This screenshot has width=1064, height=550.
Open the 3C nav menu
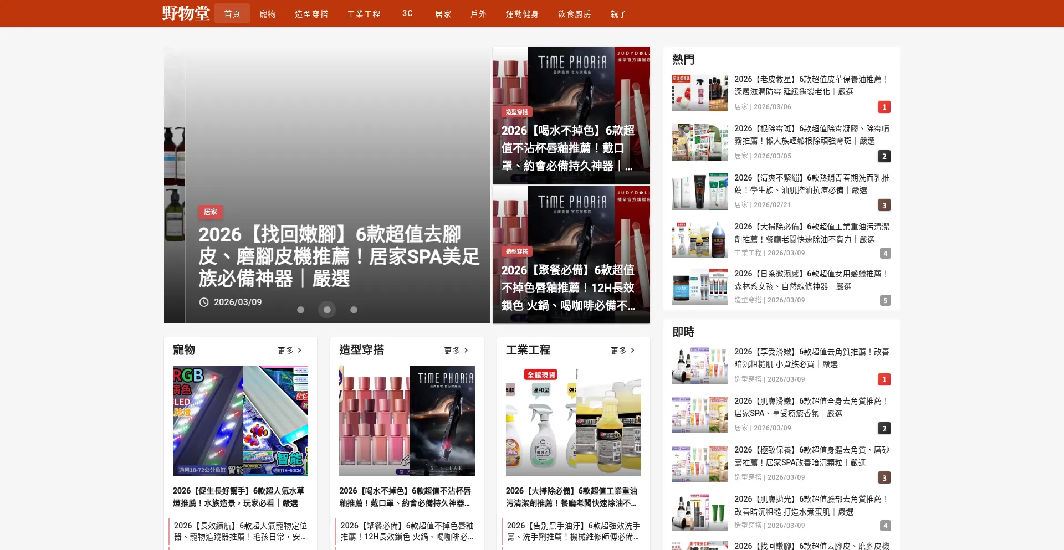click(408, 14)
